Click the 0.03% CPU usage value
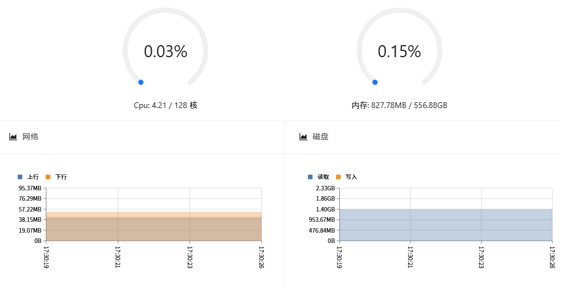The width and height of the screenshot is (561, 291). (x=165, y=51)
